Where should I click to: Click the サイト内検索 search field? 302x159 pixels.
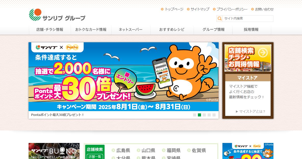[248, 19]
